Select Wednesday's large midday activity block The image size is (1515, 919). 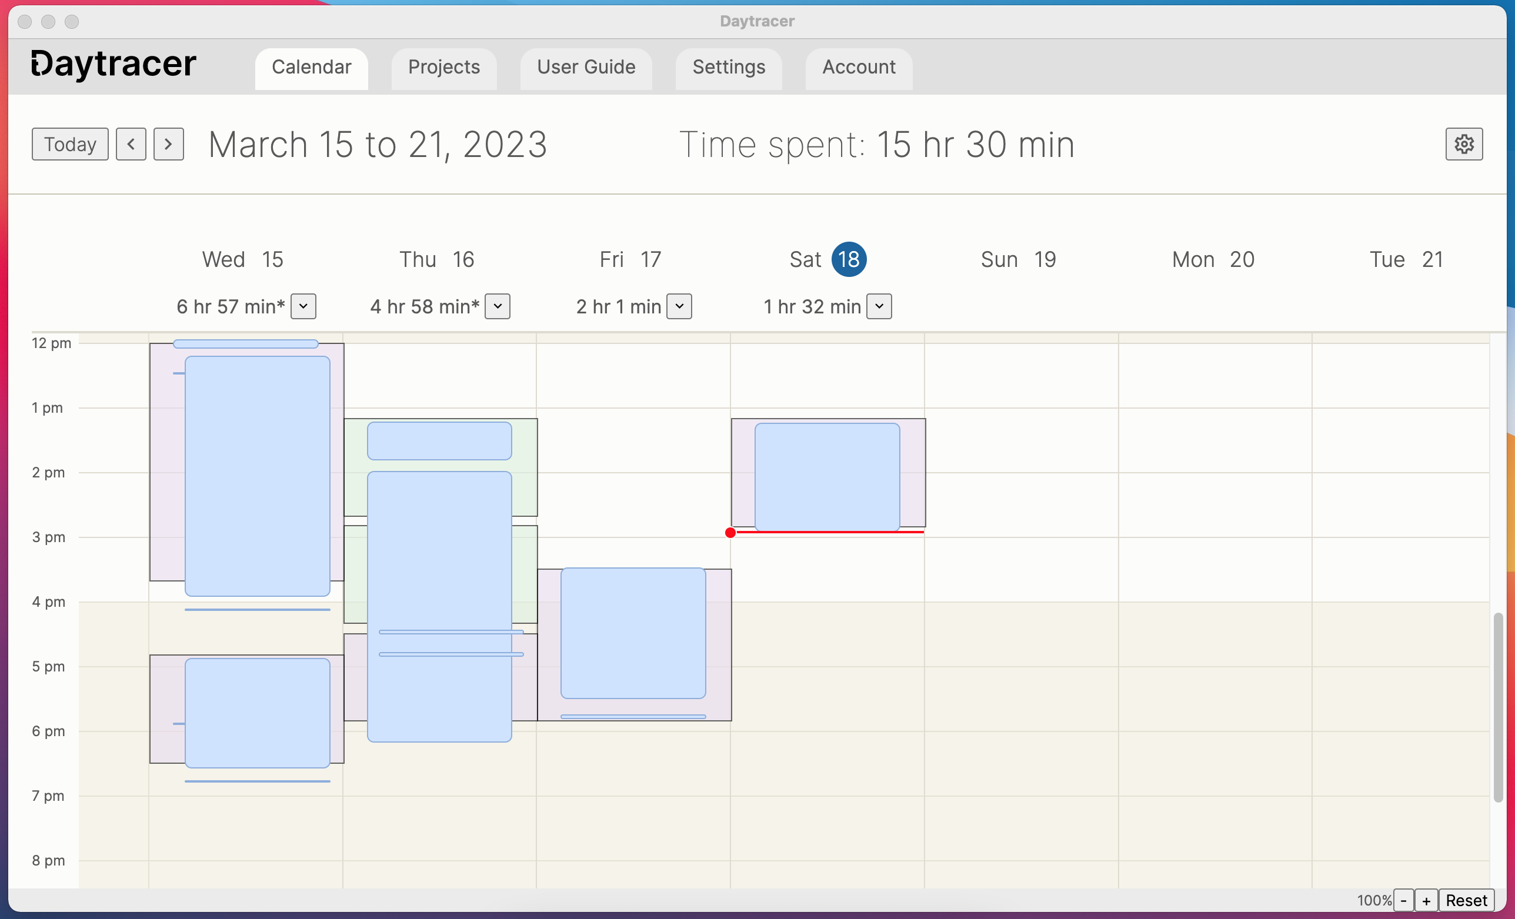tap(258, 476)
